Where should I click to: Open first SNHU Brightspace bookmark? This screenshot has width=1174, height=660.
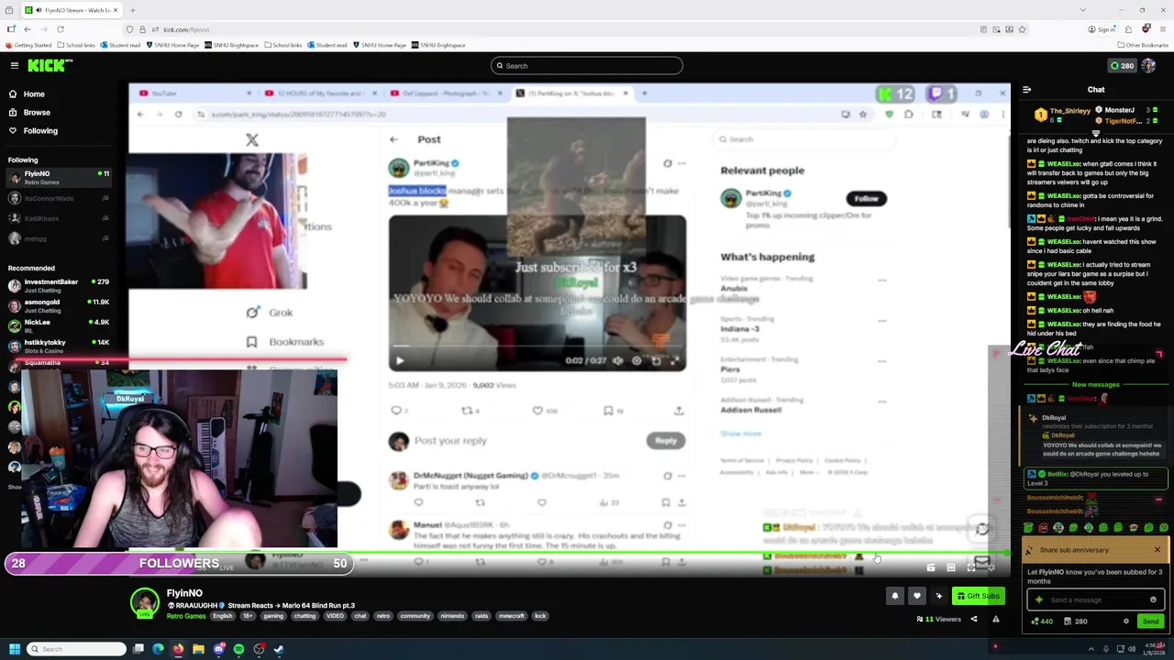(x=232, y=45)
